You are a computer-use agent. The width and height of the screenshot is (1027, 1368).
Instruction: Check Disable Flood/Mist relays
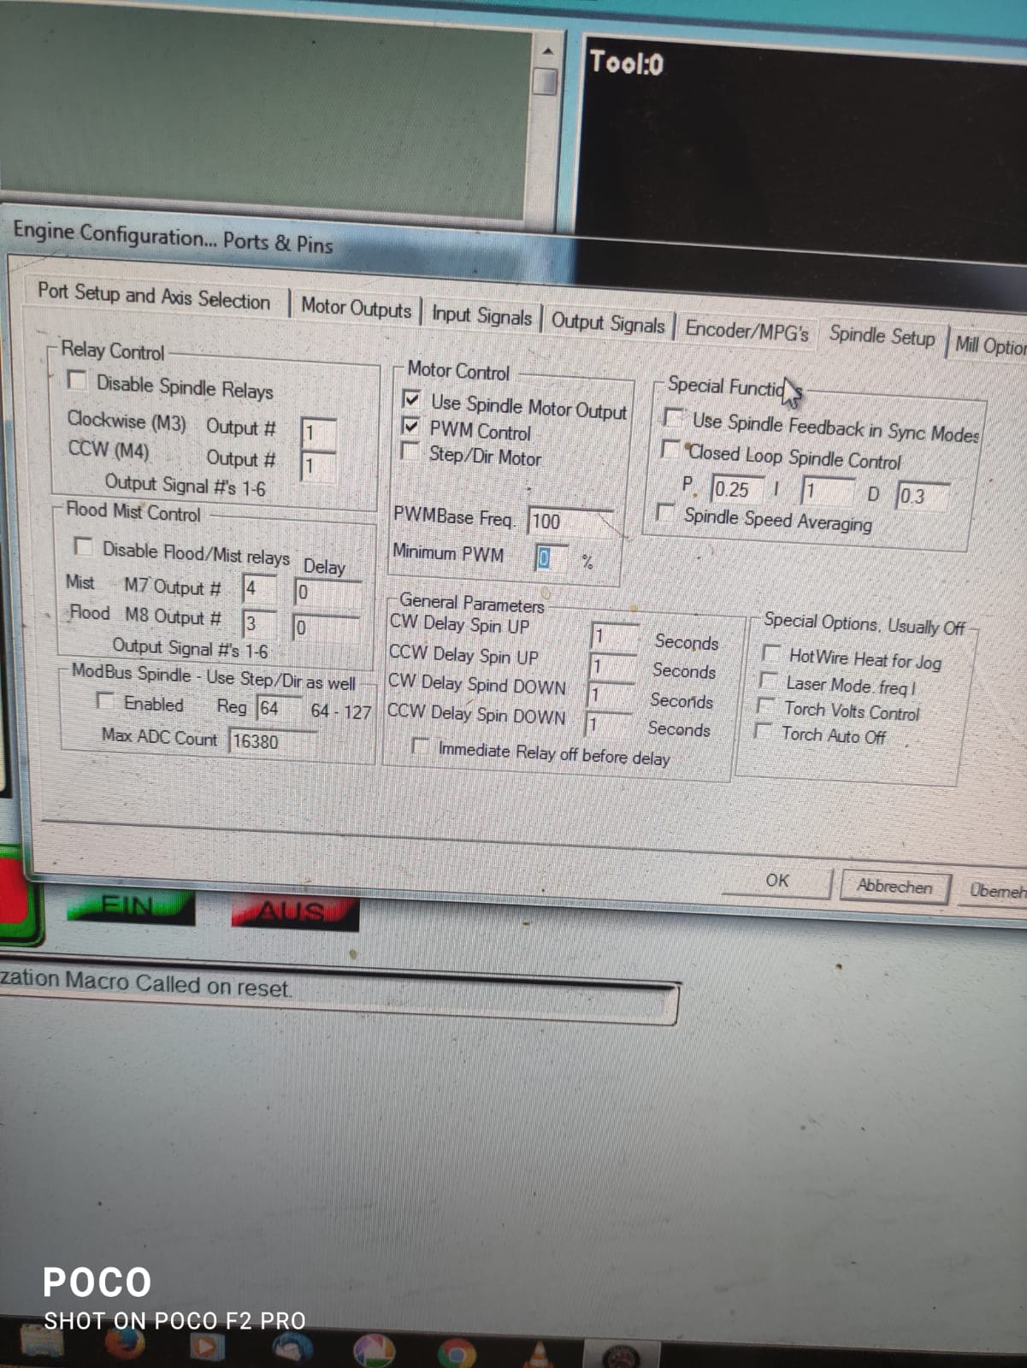tap(83, 545)
